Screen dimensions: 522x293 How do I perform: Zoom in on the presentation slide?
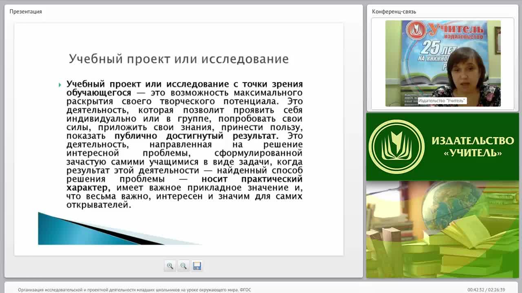tap(170, 266)
